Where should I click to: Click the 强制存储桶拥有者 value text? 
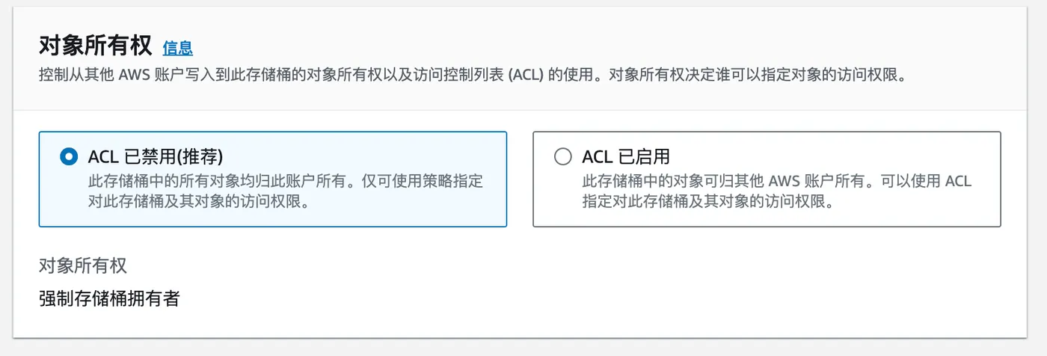pos(109,299)
